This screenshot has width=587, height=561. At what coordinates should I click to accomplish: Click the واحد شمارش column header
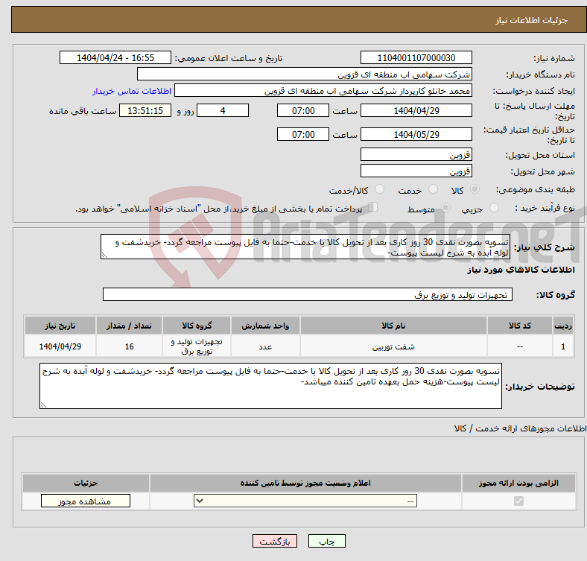(265, 326)
